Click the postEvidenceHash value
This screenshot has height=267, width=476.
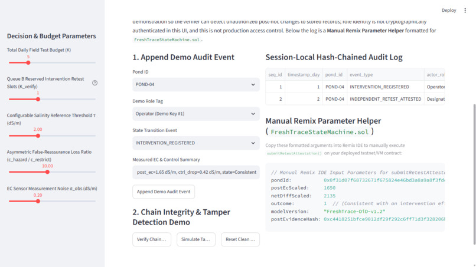click(384, 219)
